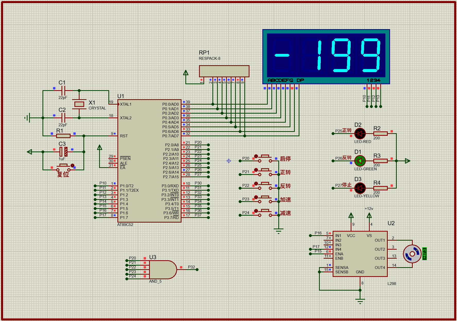Click the 复位 reset push button
Image resolution: width=457 pixels, height=321 pixels.
click(63, 167)
